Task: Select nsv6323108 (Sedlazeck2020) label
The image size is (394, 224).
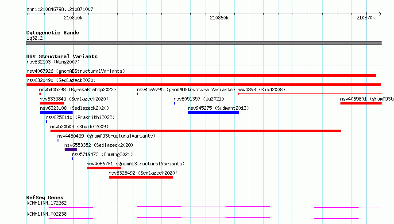Action: point(74,108)
